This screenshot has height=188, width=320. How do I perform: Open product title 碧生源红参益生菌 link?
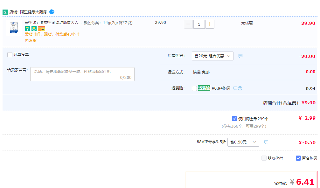(x=53, y=23)
